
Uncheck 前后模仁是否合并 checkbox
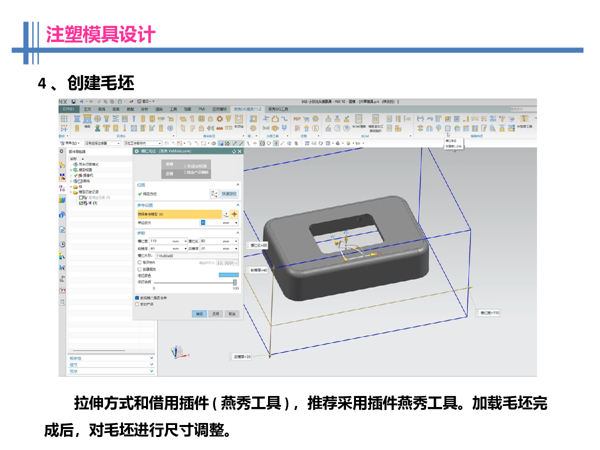137,297
